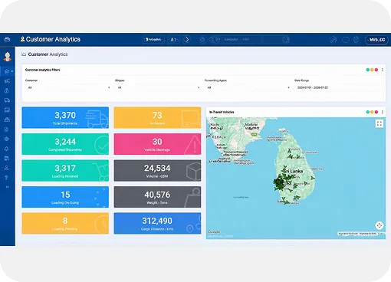Click the Google logo on map
391x282 pixels.
click(x=214, y=232)
